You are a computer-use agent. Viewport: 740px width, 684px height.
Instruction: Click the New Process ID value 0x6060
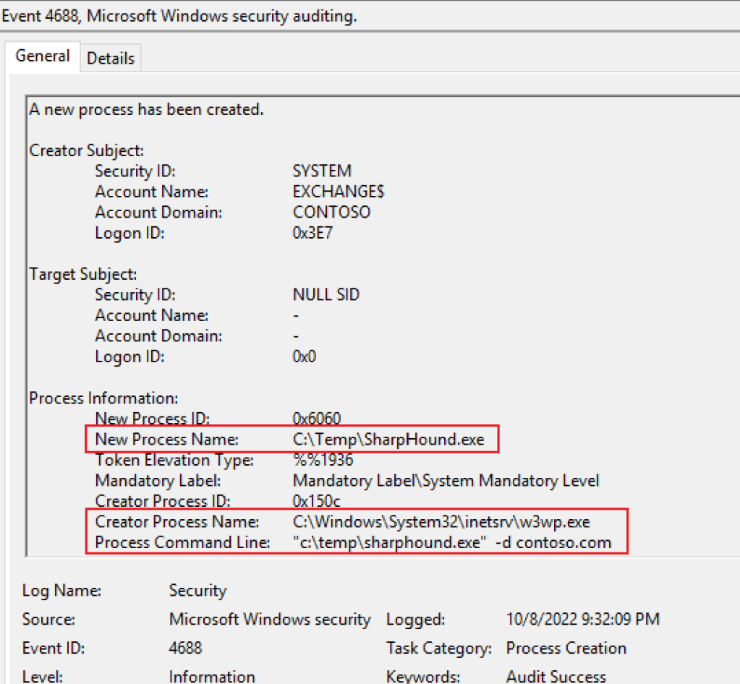point(316,419)
